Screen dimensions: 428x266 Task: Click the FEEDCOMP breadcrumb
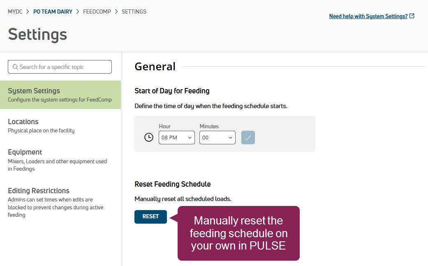pos(97,12)
